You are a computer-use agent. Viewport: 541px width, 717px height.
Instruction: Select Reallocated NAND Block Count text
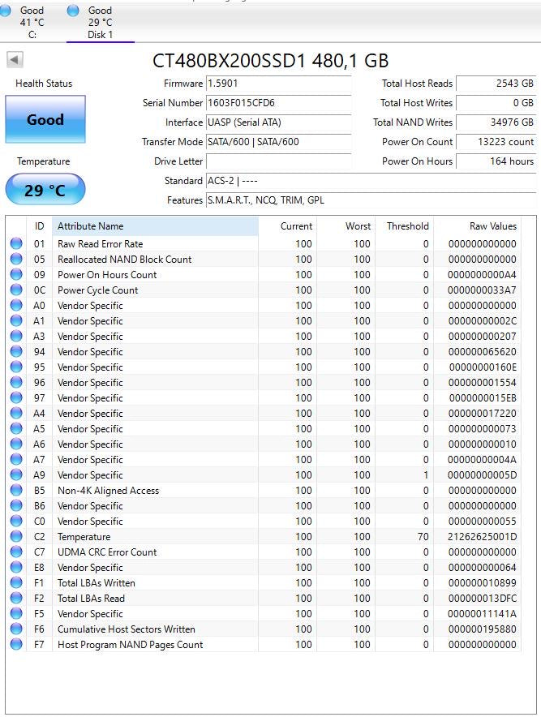click(124, 260)
